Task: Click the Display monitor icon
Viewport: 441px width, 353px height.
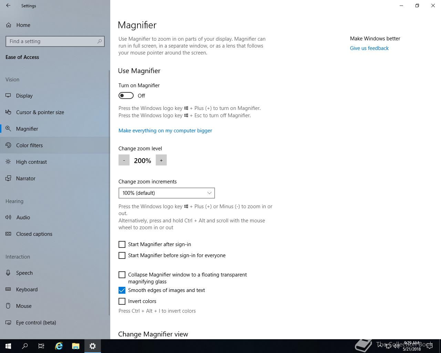Action: point(8,95)
